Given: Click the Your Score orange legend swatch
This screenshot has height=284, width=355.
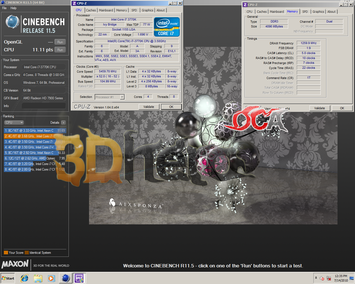Looking at the screenshot, I should coord(6,253).
